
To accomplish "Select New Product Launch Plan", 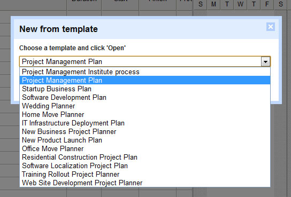I will pyautogui.click(x=145, y=140).
